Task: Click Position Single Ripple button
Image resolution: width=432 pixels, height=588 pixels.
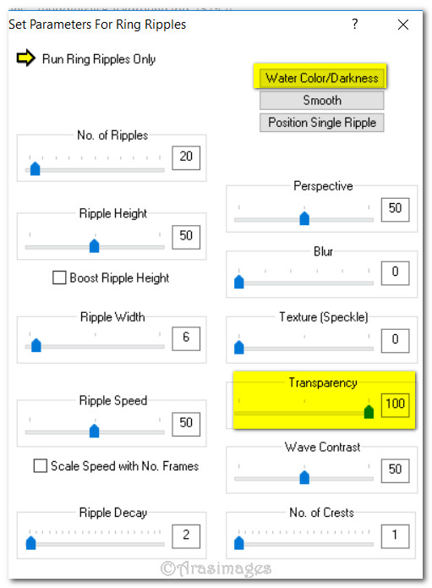Action: click(x=322, y=123)
